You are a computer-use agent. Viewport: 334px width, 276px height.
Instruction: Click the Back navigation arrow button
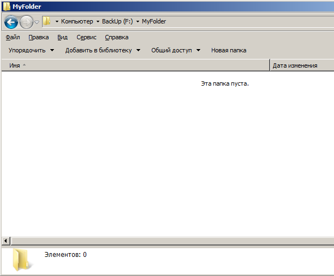(x=11, y=22)
